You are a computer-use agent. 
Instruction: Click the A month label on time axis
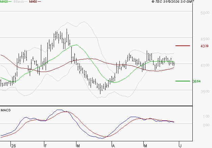click(113, 146)
